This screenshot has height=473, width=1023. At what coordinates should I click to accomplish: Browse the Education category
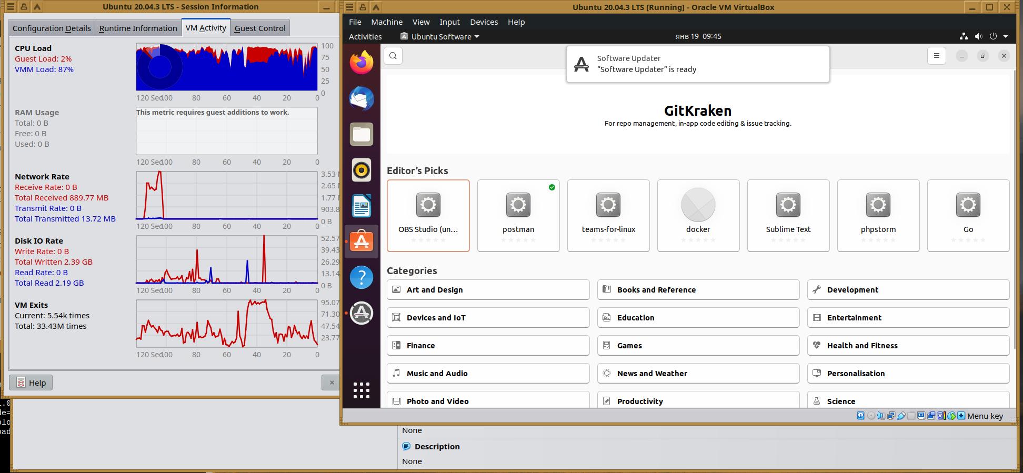pyautogui.click(x=698, y=317)
